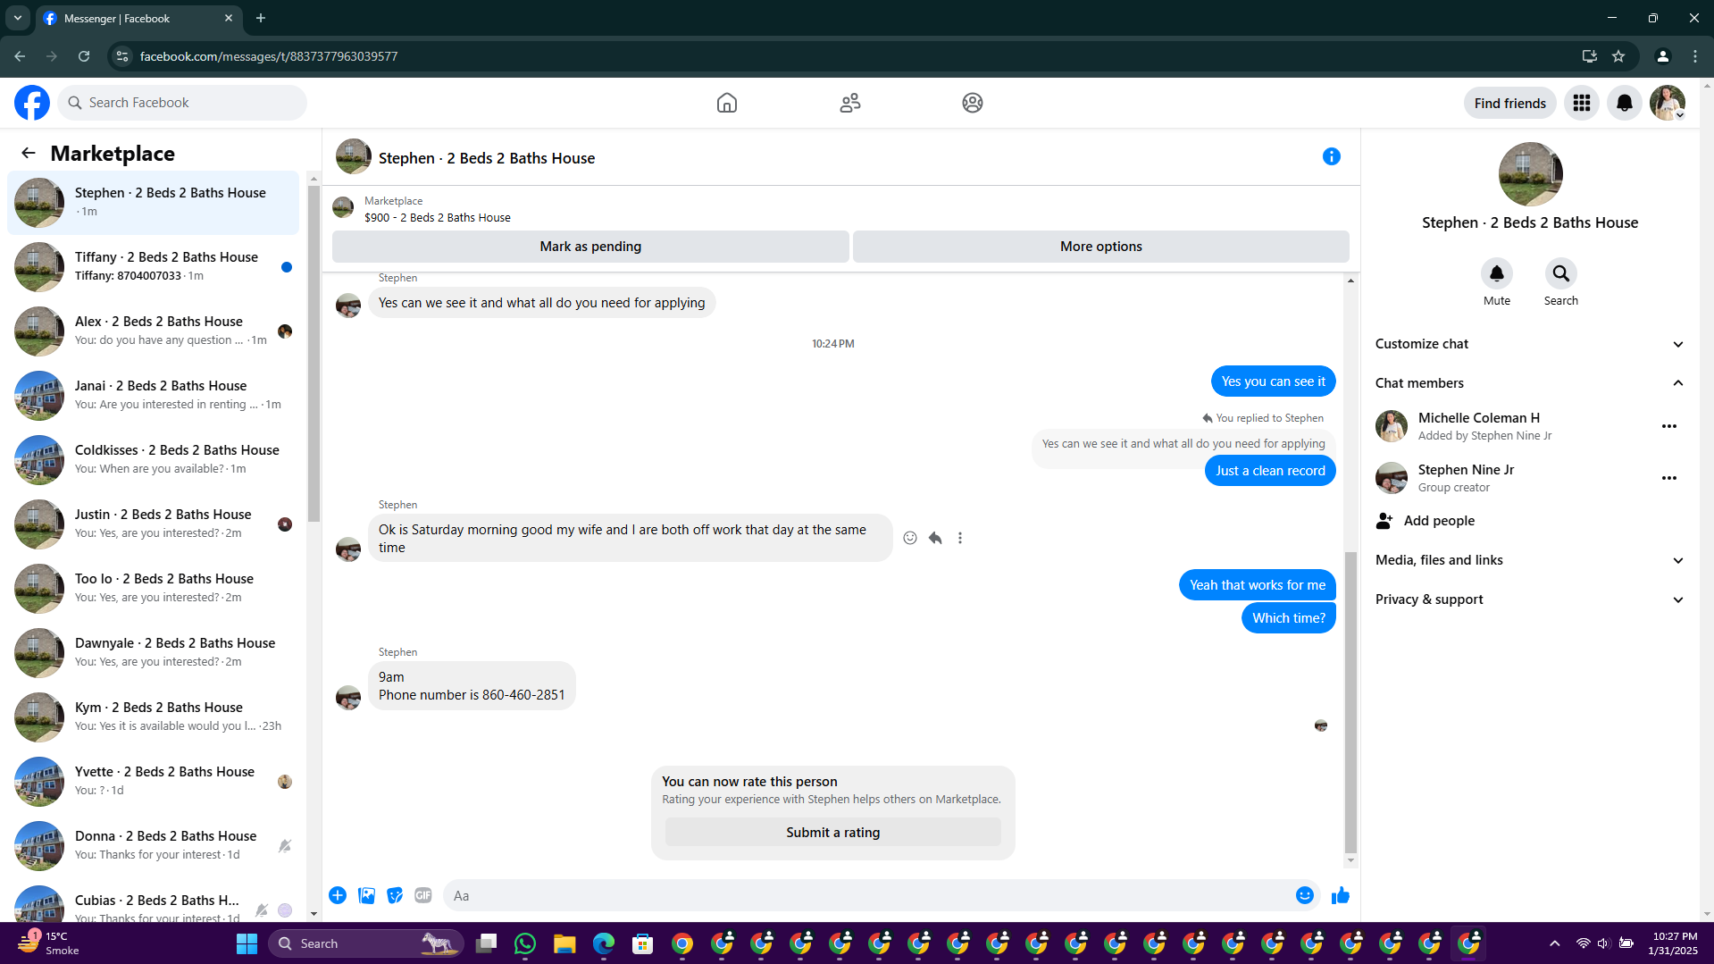This screenshot has height=964, width=1714.
Task: Open Coldkisses conversation in the list
Action: (x=154, y=460)
